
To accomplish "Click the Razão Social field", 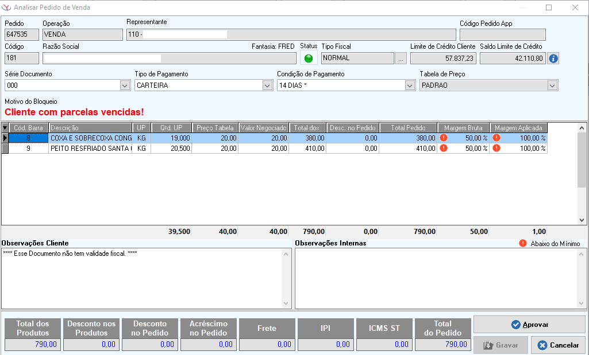I will 170,58.
